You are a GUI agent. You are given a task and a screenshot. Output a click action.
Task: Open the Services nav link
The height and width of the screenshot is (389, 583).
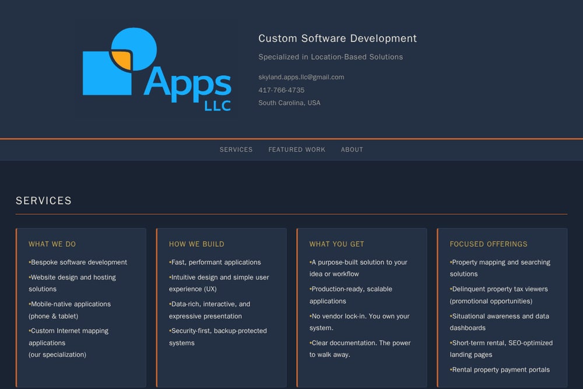236,149
